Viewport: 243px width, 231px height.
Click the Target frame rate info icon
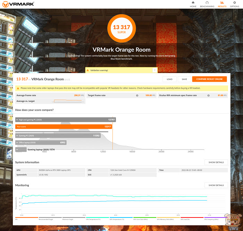tap(137, 96)
